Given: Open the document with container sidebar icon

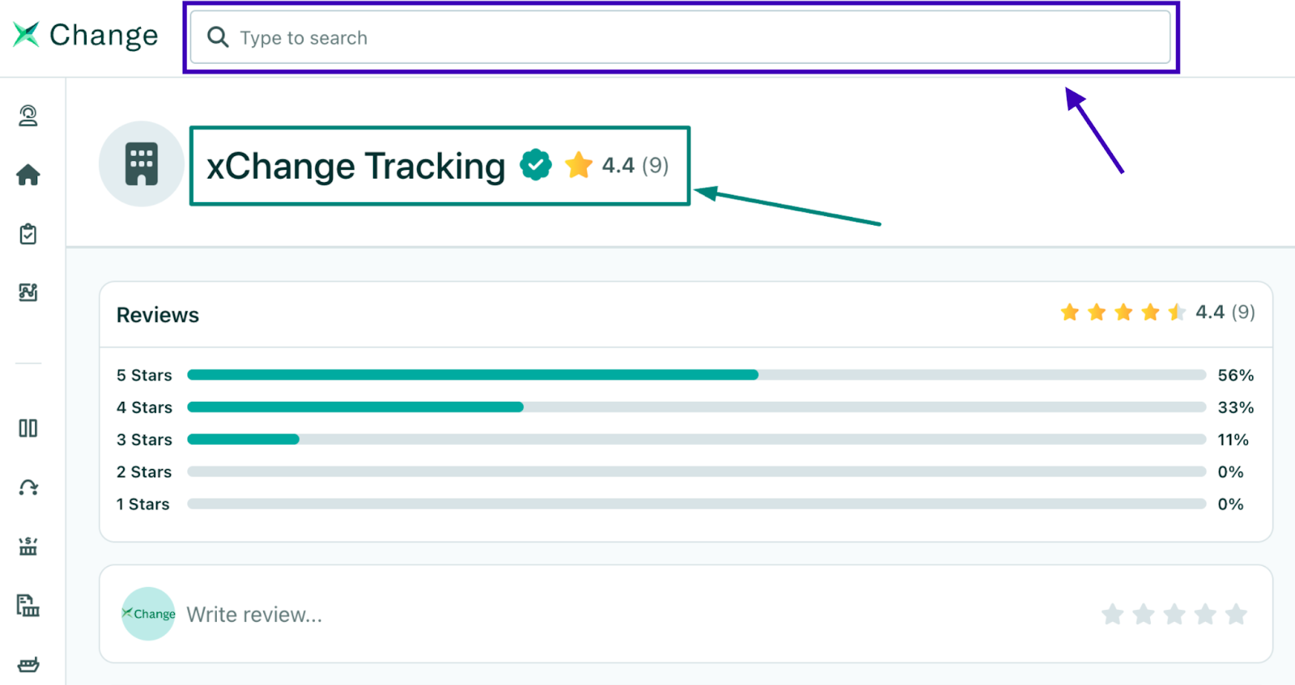Looking at the screenshot, I should (x=28, y=605).
